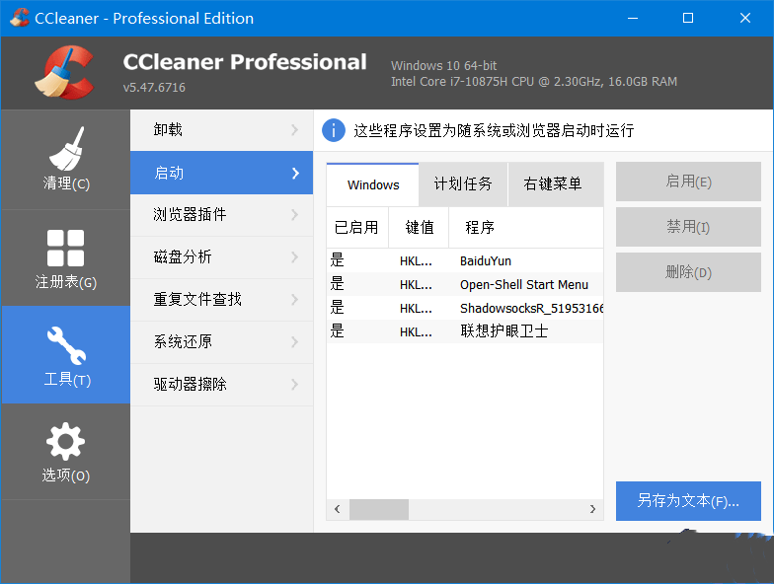This screenshot has height=584, width=774.
Task: Sort by the 已启用 column header
Action: (356, 227)
